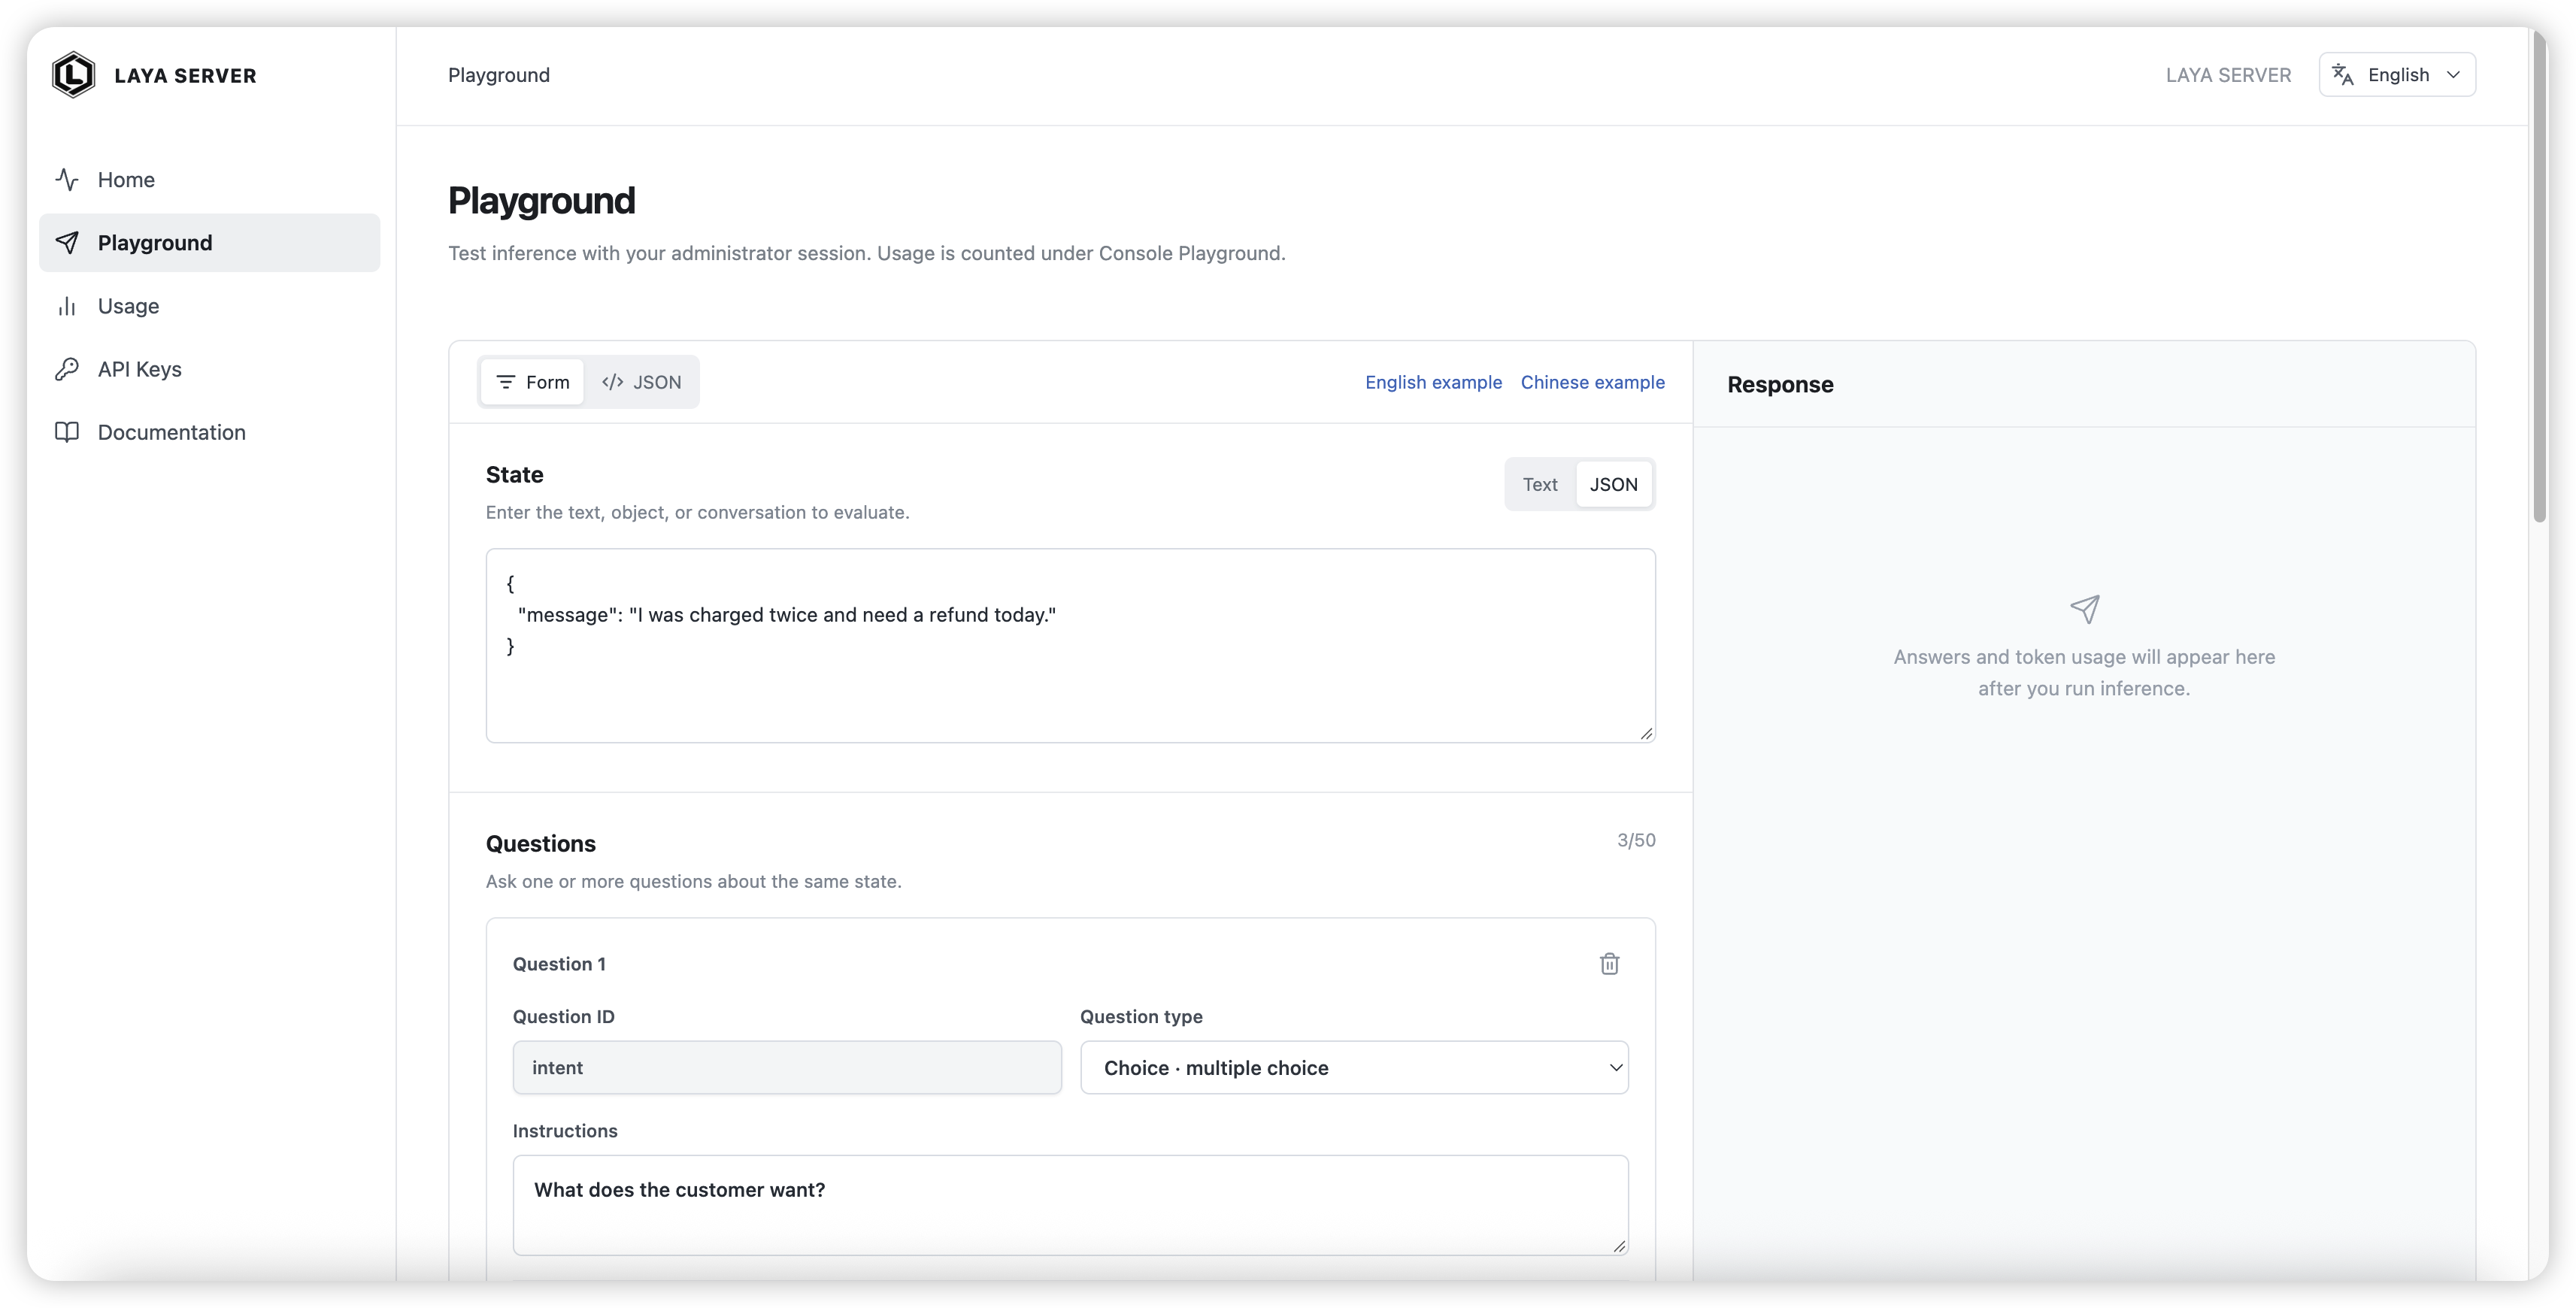Screen dimensions: 2576x1308
Task: Delete Question 1 with the trash icon
Action: pos(1609,964)
